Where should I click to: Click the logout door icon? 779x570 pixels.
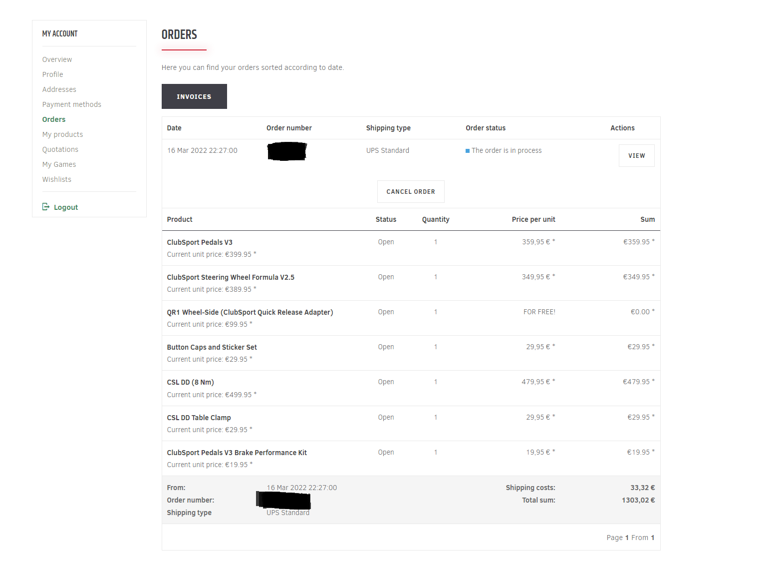(x=46, y=207)
